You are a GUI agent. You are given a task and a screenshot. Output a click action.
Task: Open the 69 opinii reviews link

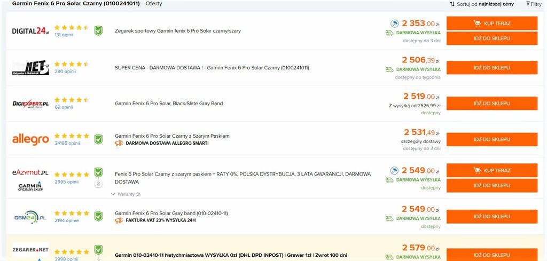[64, 107]
